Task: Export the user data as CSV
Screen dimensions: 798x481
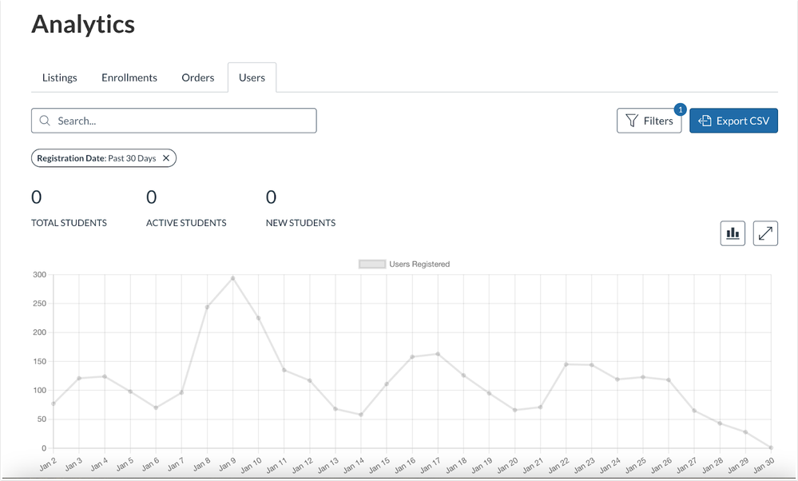Action: [733, 121]
